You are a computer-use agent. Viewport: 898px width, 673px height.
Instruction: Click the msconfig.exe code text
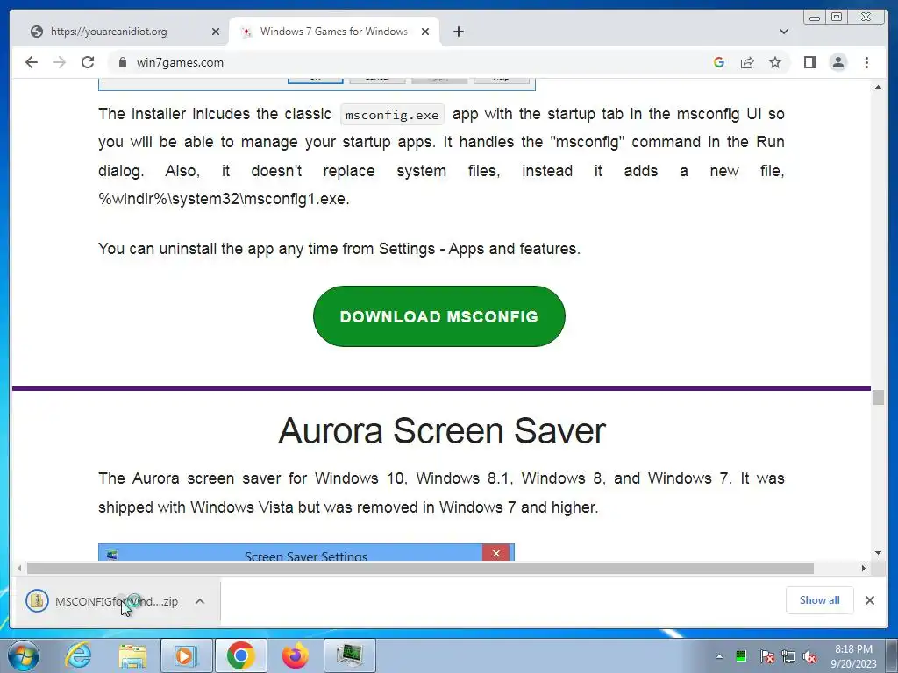pos(392,115)
